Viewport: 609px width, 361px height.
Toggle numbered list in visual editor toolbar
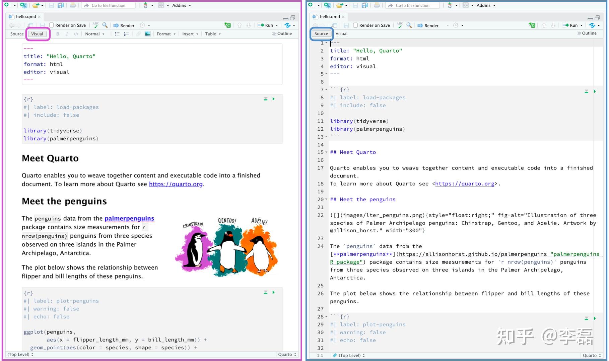point(126,34)
